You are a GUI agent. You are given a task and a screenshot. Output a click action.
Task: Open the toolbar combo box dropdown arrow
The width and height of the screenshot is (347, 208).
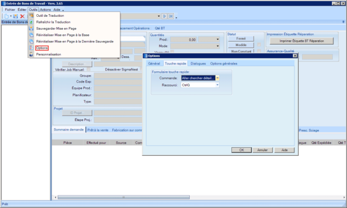pyautogui.click(x=159, y=16)
